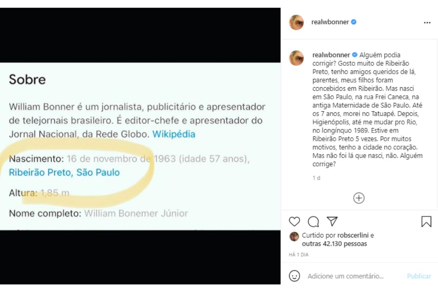Click the Publicar button
The image size is (438, 292).
click(x=419, y=276)
